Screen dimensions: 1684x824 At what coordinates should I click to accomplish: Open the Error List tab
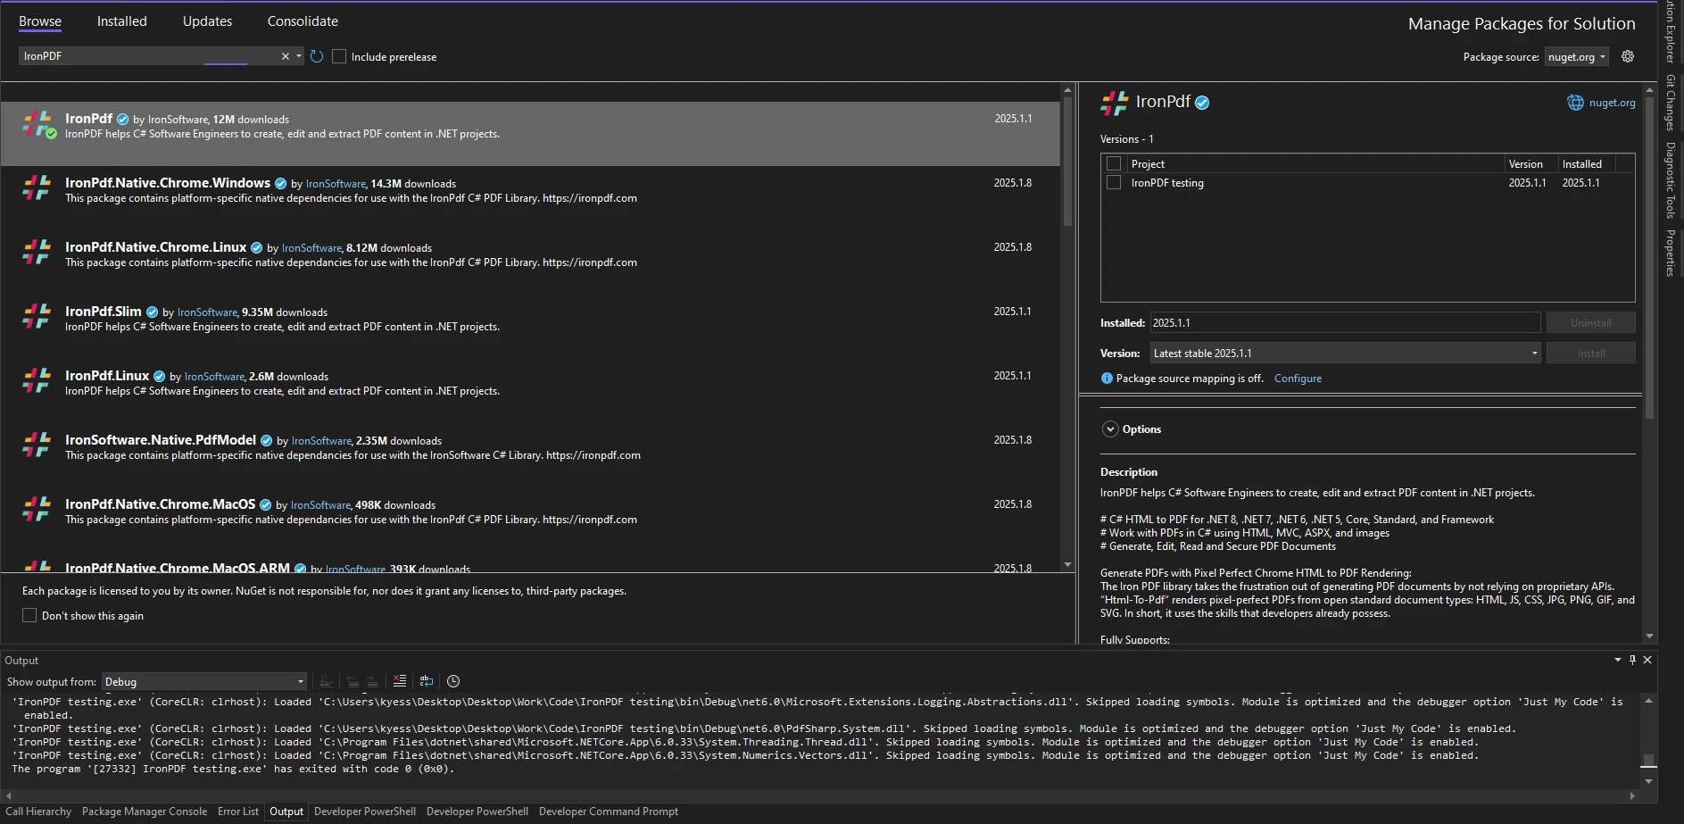(238, 812)
